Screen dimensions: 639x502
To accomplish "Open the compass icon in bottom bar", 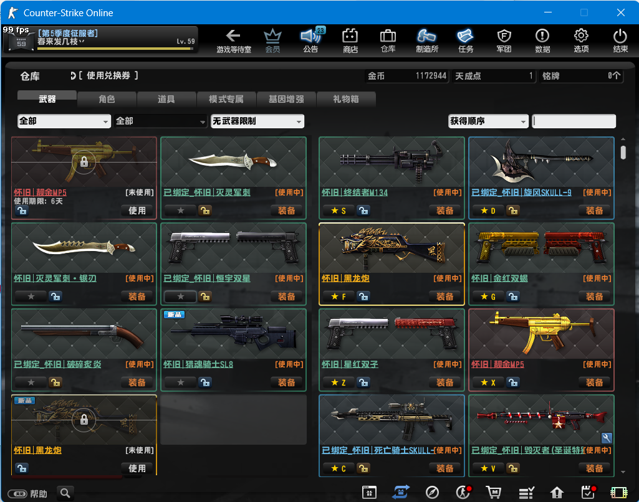I will [432, 492].
